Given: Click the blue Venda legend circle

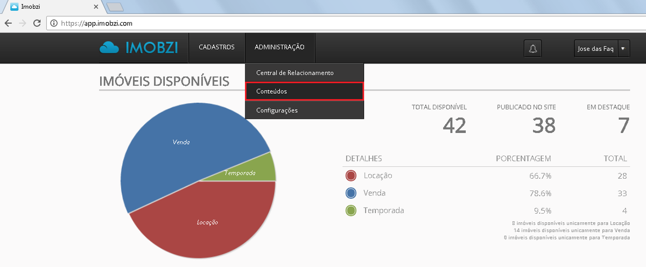Looking at the screenshot, I should (351, 193).
